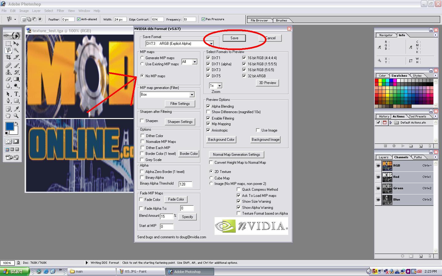The image size is (442, 276).
Task: Enable Dither Color checkbox
Action: click(x=142, y=136)
